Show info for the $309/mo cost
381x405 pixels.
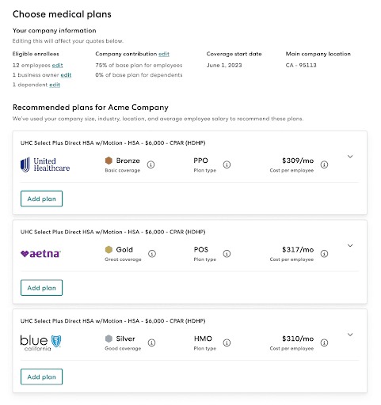324,165
